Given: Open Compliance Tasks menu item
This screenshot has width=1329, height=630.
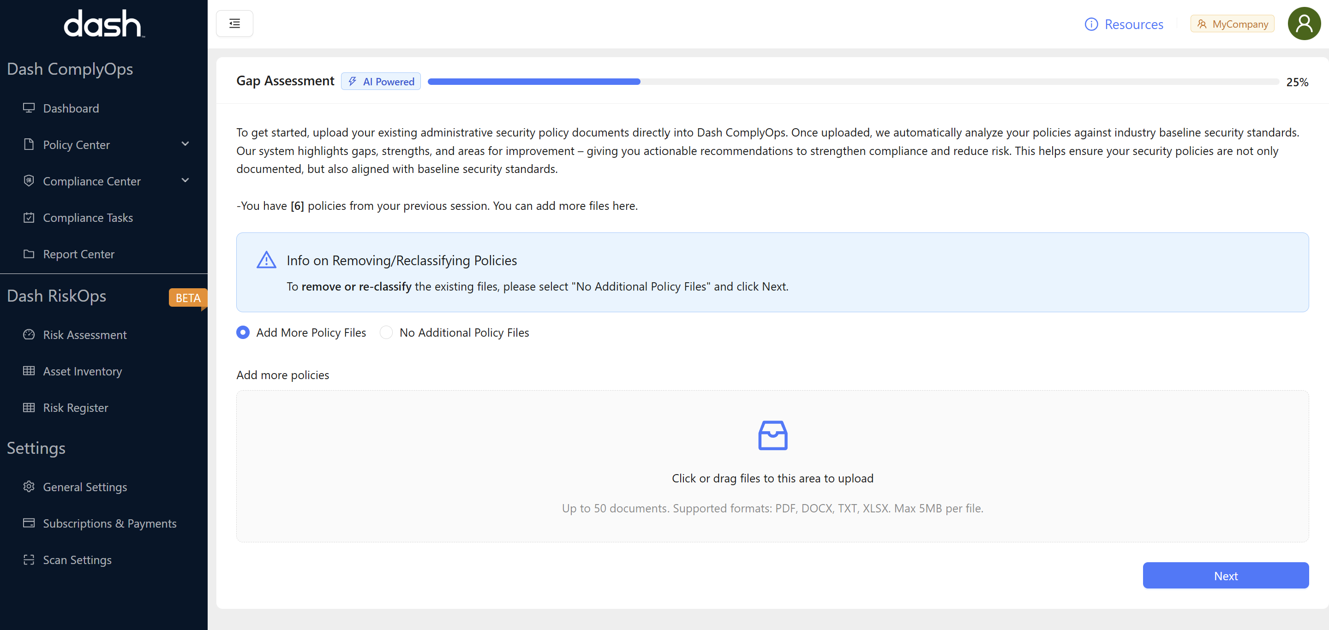Looking at the screenshot, I should 88,218.
